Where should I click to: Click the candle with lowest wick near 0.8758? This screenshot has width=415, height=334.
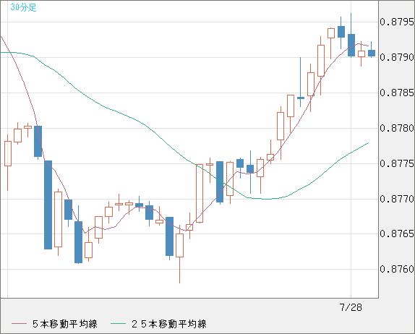[180, 254]
